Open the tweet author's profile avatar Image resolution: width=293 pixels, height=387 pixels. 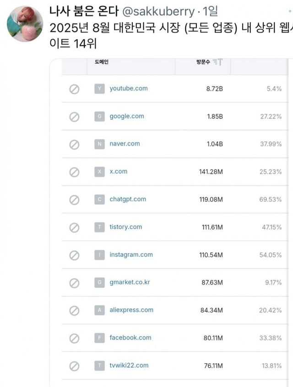pos(26,24)
